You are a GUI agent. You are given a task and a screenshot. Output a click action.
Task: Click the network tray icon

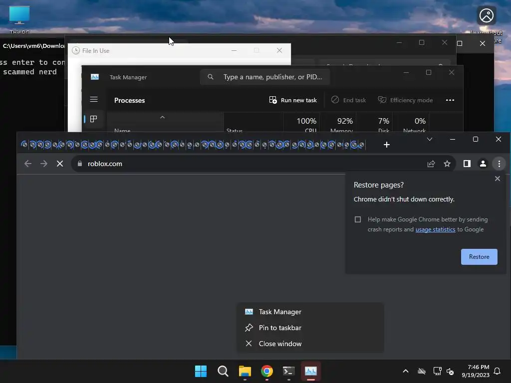[x=437, y=371]
